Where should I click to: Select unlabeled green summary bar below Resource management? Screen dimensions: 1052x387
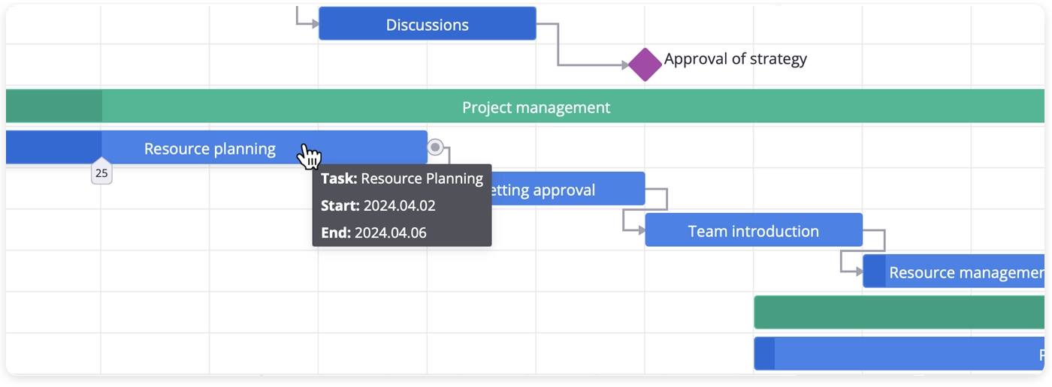pos(898,312)
